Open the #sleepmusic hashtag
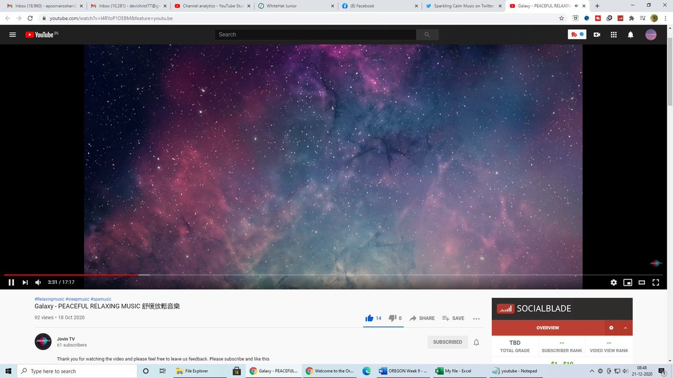The height and width of the screenshot is (378, 673). tap(77, 299)
